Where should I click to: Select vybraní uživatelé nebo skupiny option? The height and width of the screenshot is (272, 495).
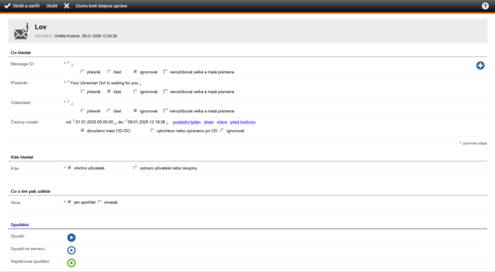[x=135, y=168]
